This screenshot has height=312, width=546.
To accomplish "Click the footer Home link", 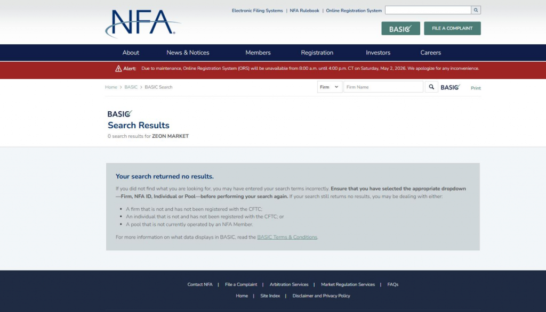I will 242,296.
